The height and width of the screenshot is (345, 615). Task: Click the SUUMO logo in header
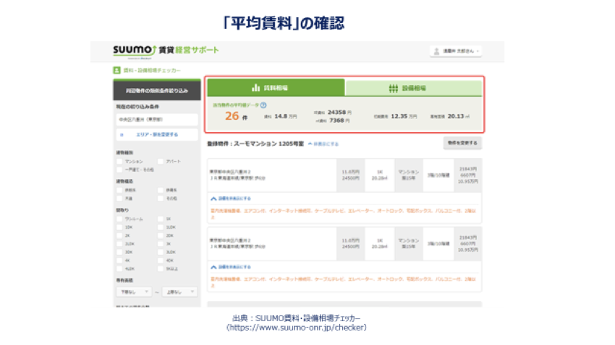(x=130, y=51)
